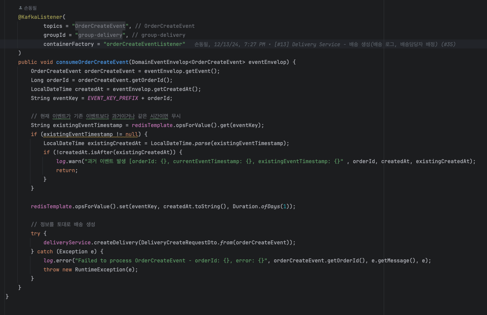Image resolution: width=487 pixels, height=315 pixels.
Task: Click the @KafkaListener annotation
Action: (41, 17)
